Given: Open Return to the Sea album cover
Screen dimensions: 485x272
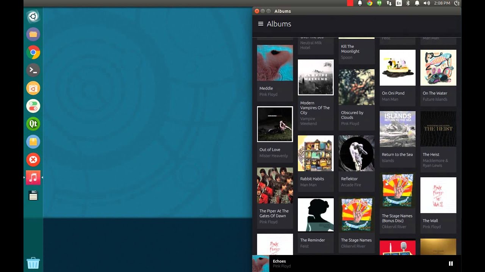Looking at the screenshot, I should point(397,129).
